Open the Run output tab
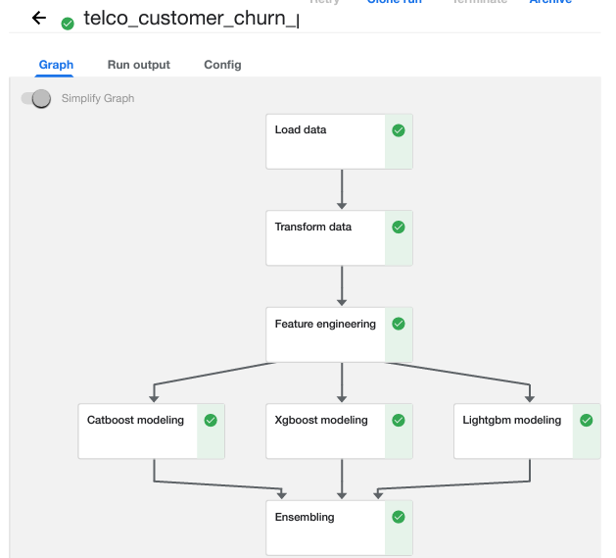616x558 pixels. click(x=138, y=65)
